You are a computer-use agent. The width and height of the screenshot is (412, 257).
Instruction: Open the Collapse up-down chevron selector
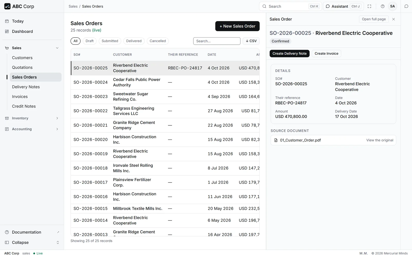(58, 242)
